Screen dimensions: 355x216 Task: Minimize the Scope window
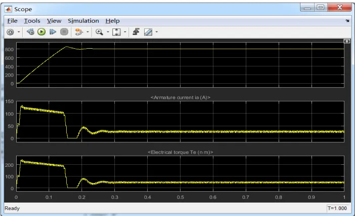click(x=307, y=7)
